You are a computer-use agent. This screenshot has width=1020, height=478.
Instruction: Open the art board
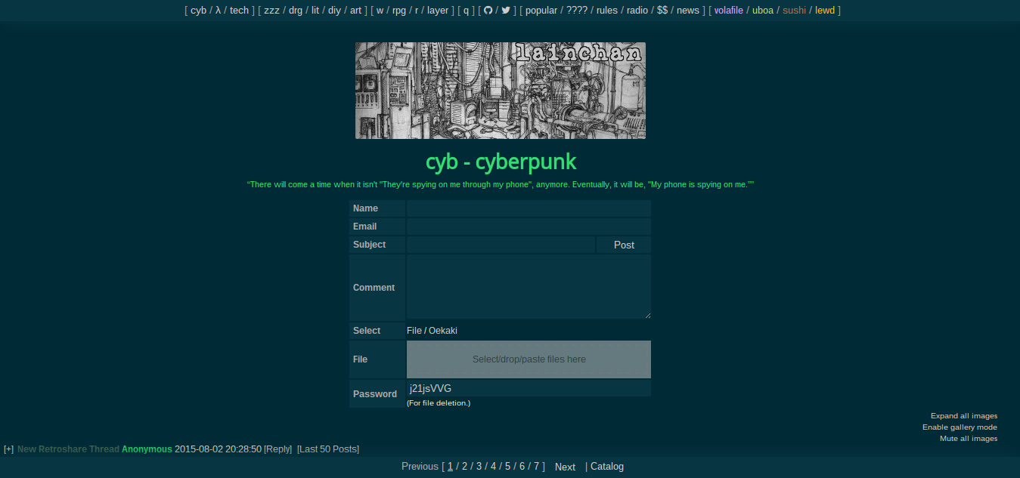(355, 10)
